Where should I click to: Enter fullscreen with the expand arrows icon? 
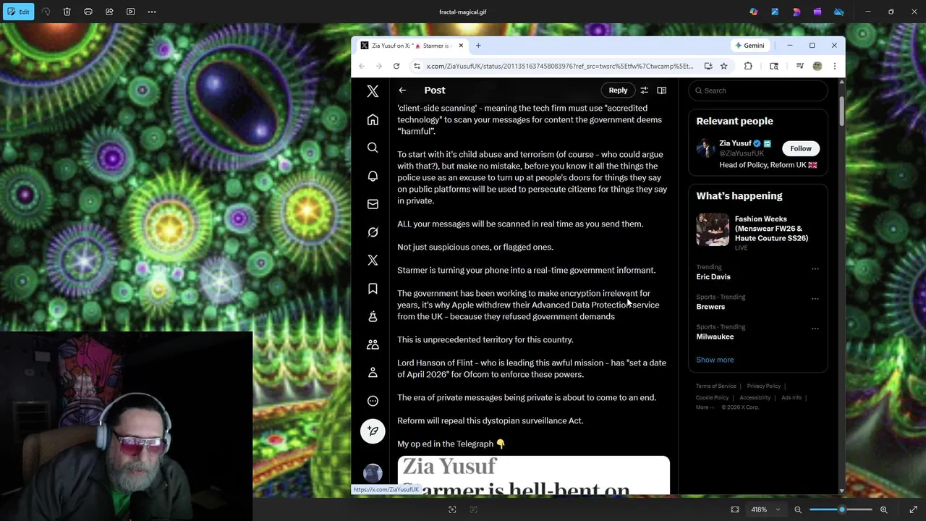pos(913,509)
